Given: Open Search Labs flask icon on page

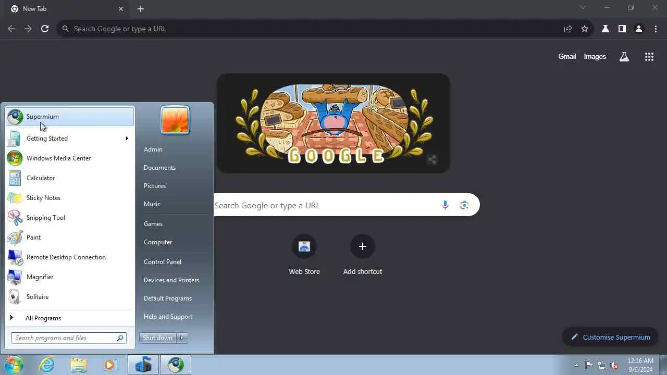Looking at the screenshot, I should point(624,57).
